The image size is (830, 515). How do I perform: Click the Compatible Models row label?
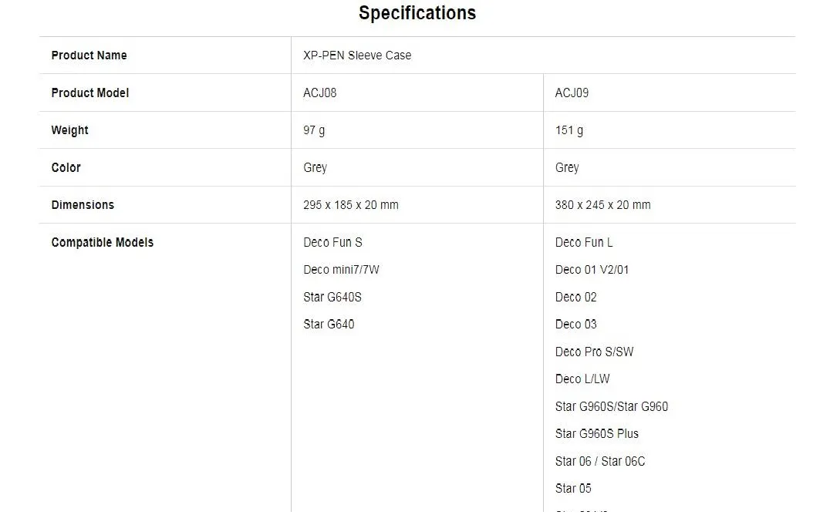[102, 242]
